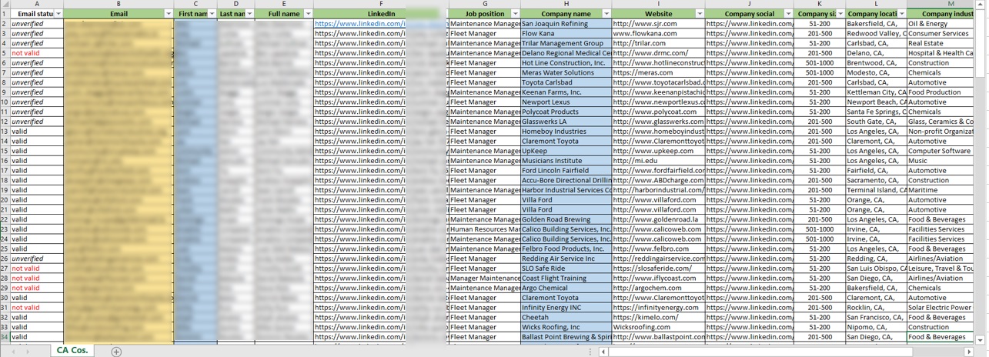989x357 pixels.
Task: Click the Solar Electric Power industry cell
Action: tap(941, 308)
